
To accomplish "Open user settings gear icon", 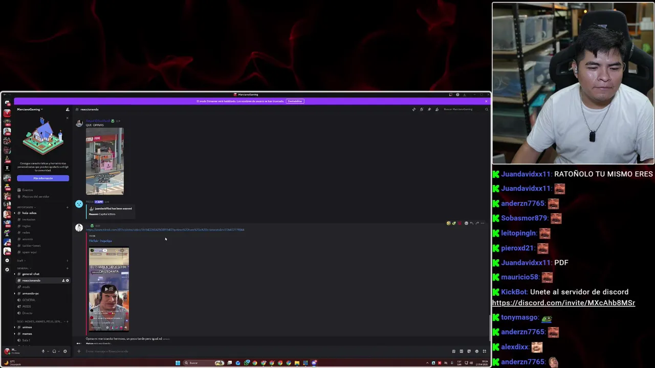I will pos(65,351).
